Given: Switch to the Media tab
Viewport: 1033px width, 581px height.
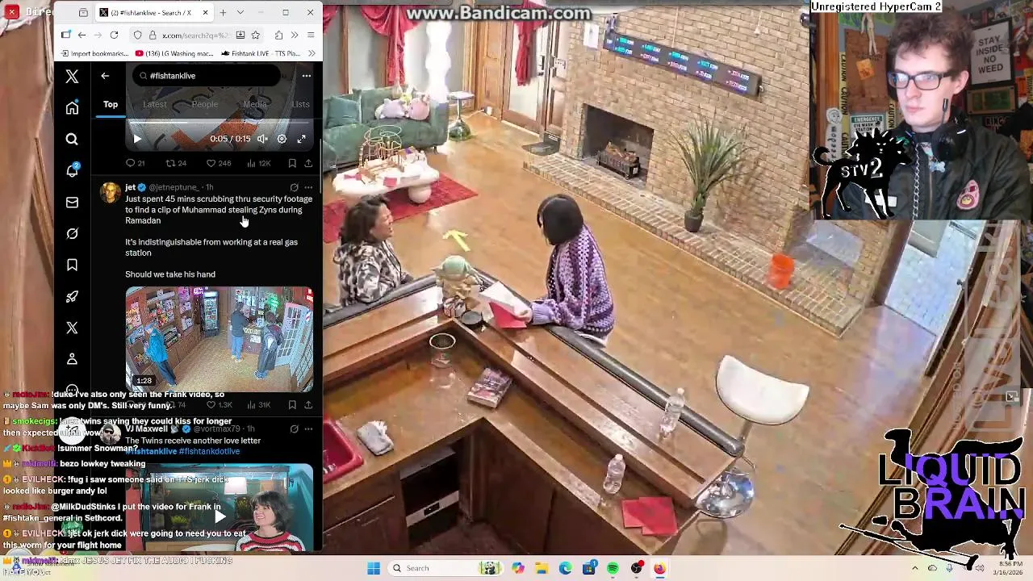Looking at the screenshot, I should pyautogui.click(x=255, y=104).
